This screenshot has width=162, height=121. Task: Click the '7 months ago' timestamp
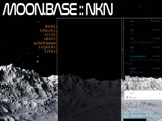[157, 39]
